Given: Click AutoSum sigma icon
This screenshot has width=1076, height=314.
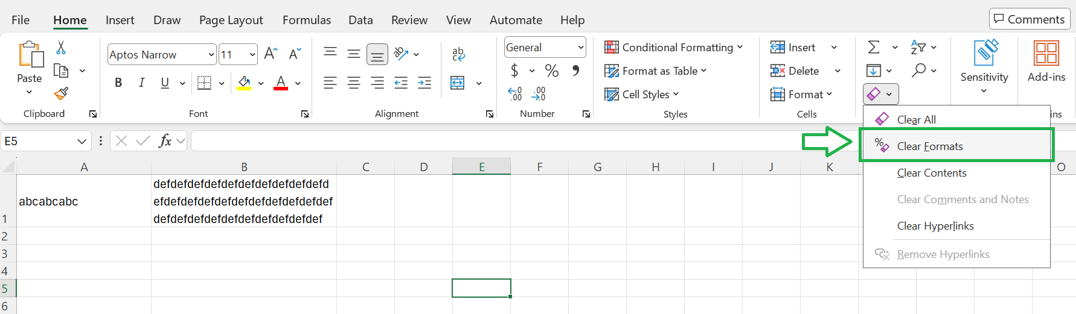Looking at the screenshot, I should pyautogui.click(x=874, y=47).
